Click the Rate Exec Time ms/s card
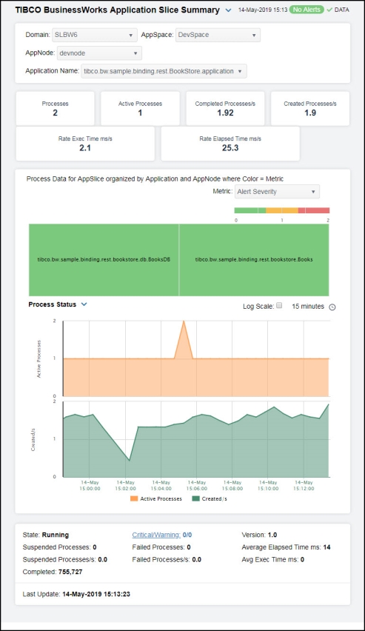 point(85,143)
